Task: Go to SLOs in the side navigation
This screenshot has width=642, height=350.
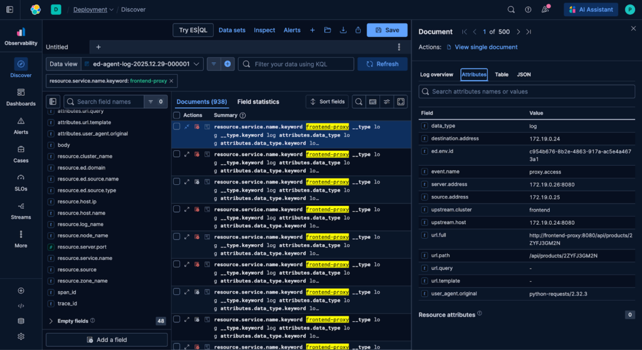Action: coord(21,182)
